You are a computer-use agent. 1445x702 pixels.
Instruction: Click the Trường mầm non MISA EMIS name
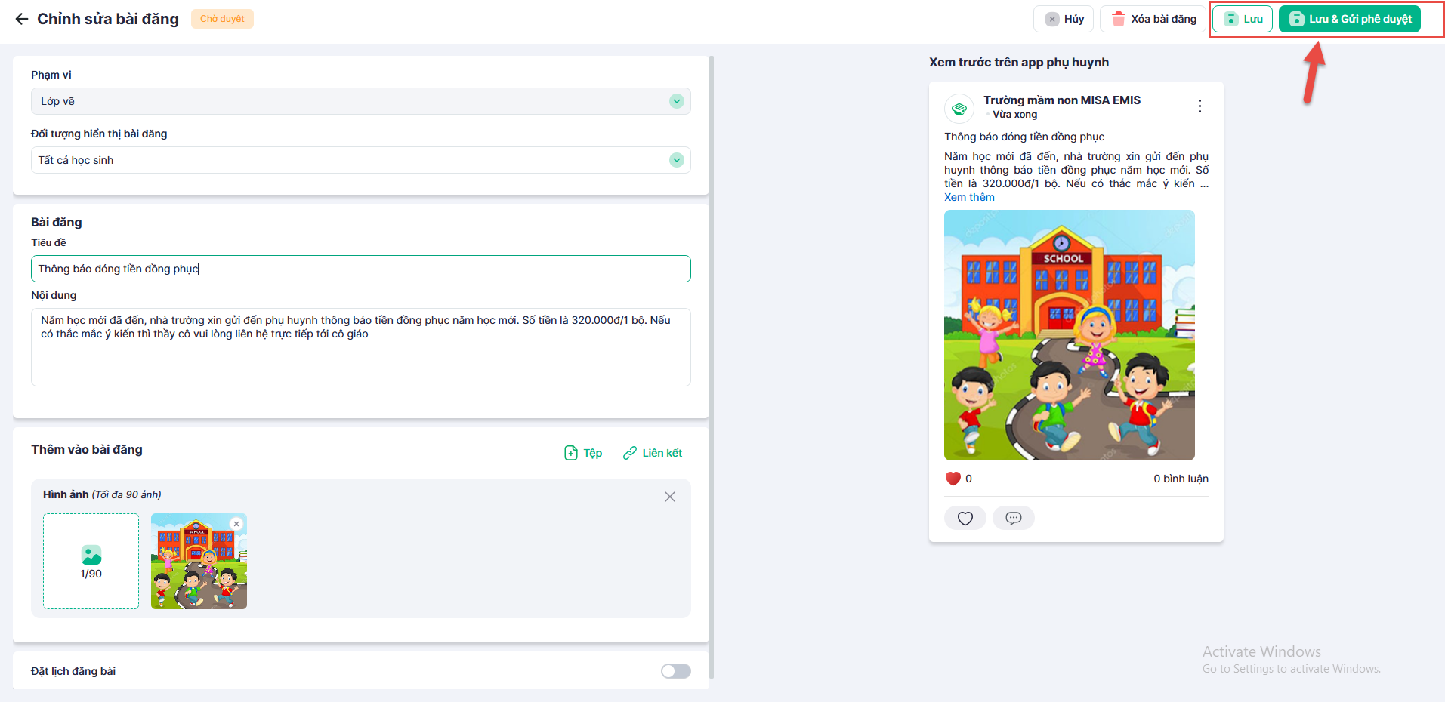[1062, 100]
